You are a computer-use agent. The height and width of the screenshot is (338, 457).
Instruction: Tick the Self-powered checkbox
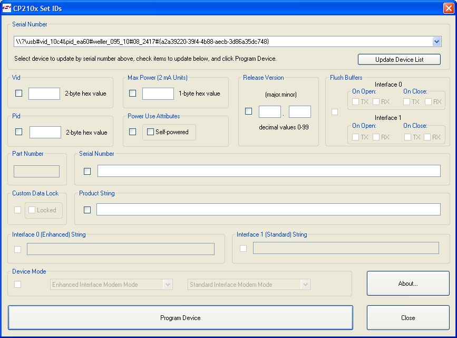[x=150, y=132]
